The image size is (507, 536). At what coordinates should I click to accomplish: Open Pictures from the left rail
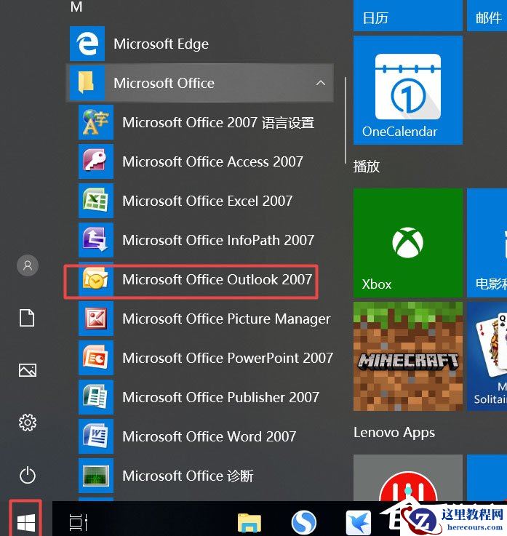pyautogui.click(x=28, y=370)
